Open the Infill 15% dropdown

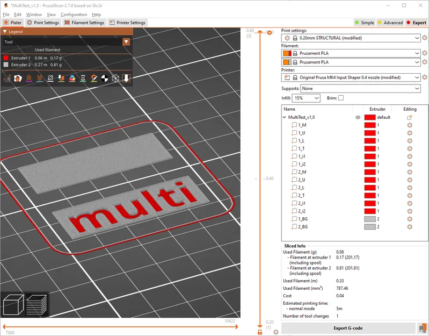306,98
